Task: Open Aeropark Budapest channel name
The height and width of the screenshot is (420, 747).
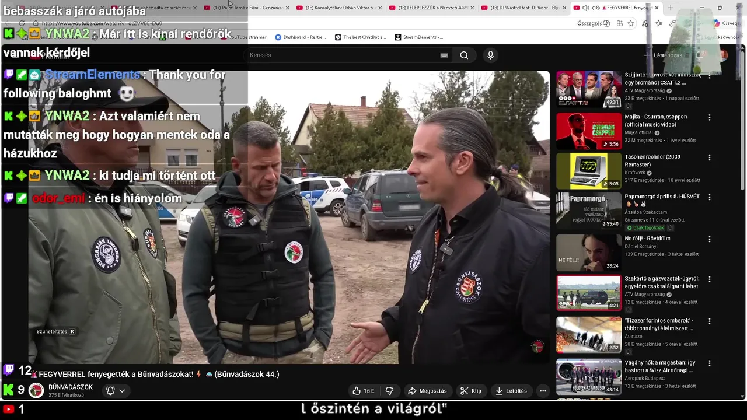Action: coord(645,378)
